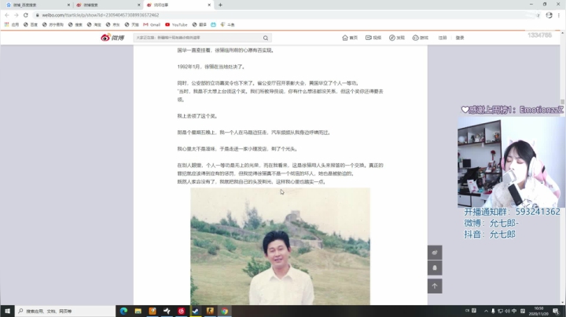Click the taskbar volume speaker icon
This screenshot has width=566, height=317.
(x=507, y=311)
